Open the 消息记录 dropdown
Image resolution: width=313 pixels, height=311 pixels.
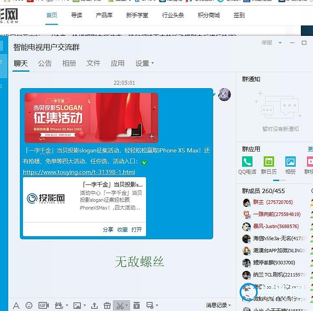tap(218, 305)
